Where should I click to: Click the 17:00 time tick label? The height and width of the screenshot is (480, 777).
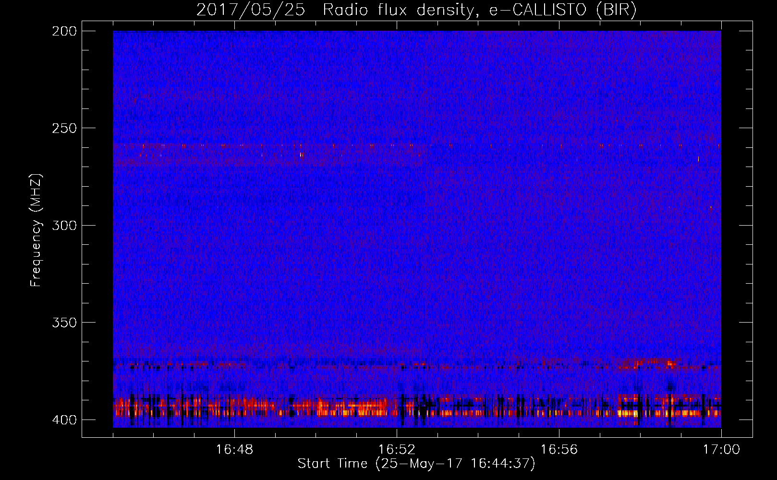pos(721,450)
